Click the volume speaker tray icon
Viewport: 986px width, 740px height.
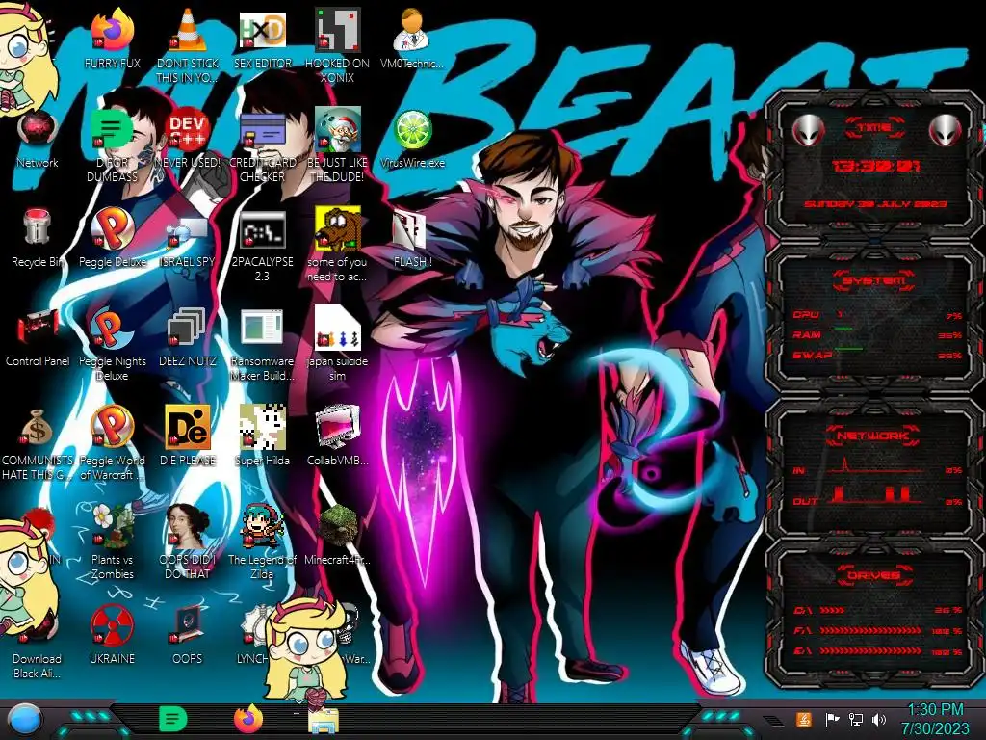click(x=879, y=719)
